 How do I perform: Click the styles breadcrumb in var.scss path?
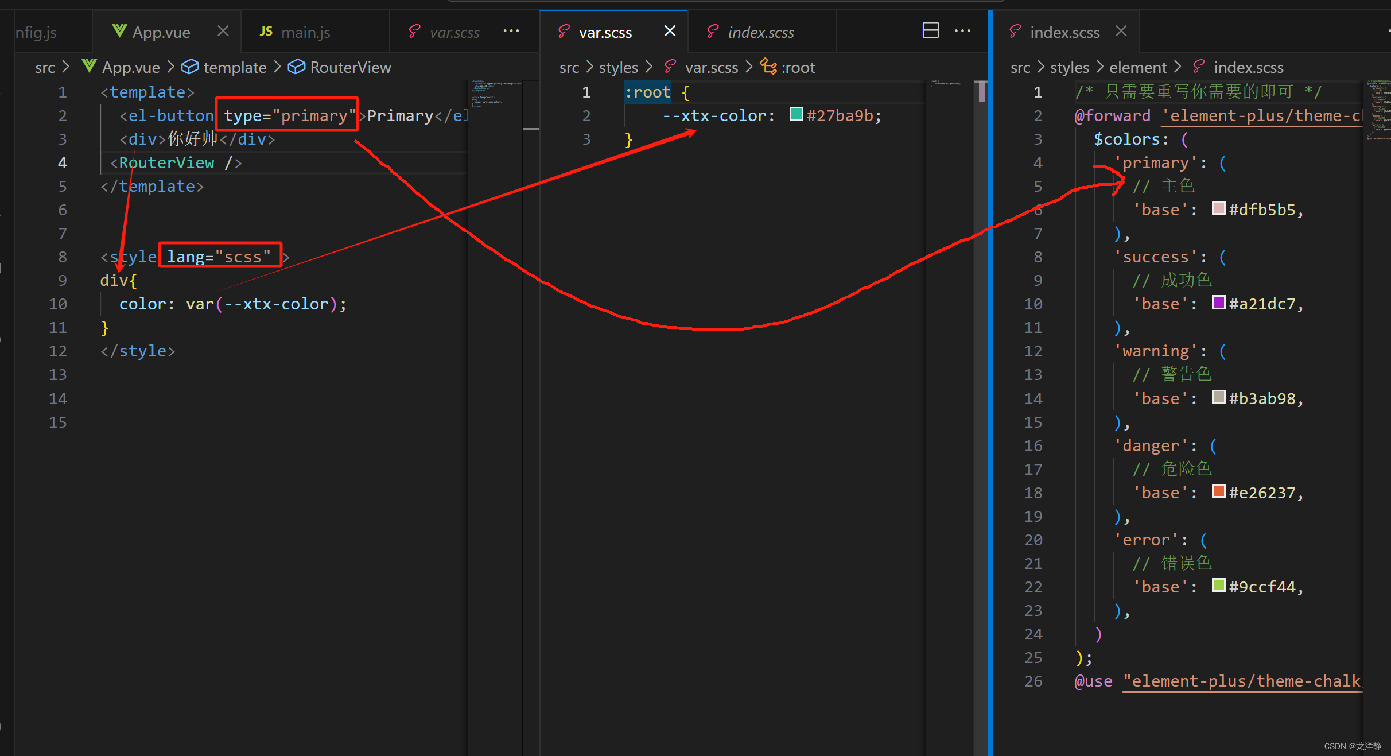pyautogui.click(x=618, y=67)
